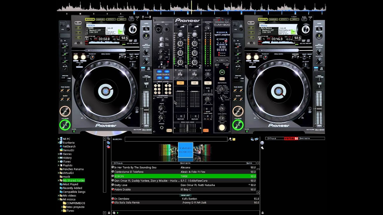The height and width of the screenshot is (215, 383).
Task: Click the yellow folder icon by search field
Action: pos(234,139)
